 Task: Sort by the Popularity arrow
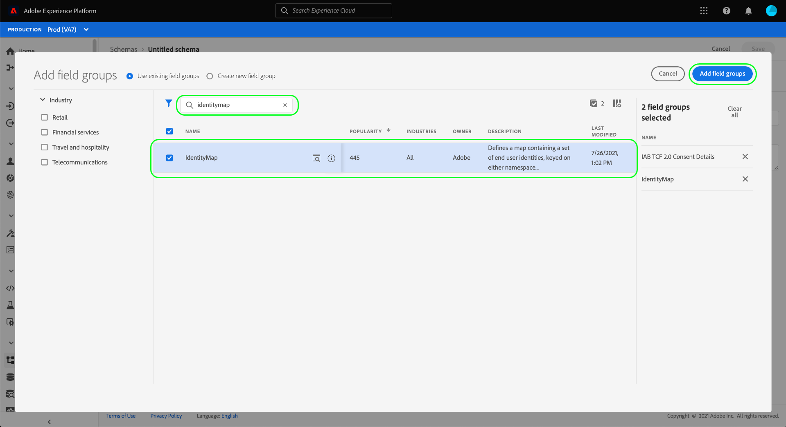388,130
